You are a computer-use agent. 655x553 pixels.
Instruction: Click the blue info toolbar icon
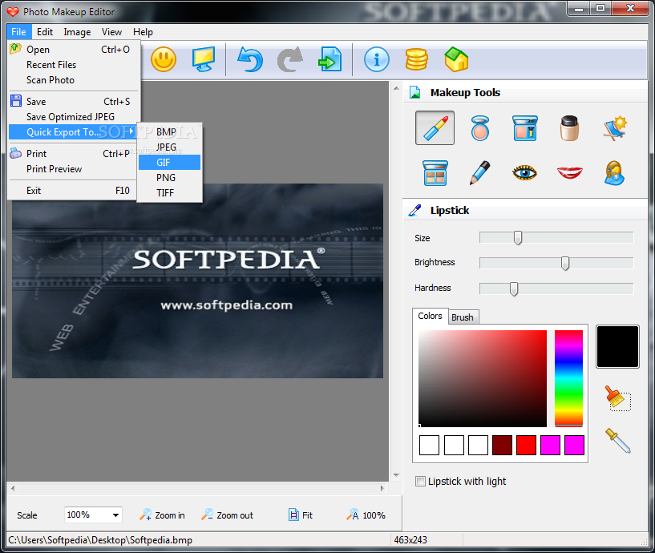[x=376, y=60]
